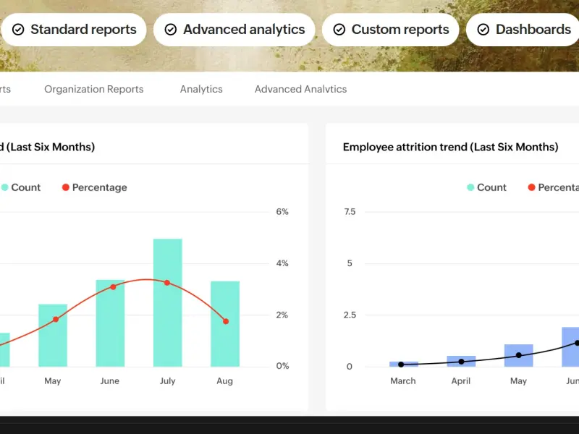This screenshot has width=579, height=434.
Task: Click the red data point on Aug bar
Action: 226,321
